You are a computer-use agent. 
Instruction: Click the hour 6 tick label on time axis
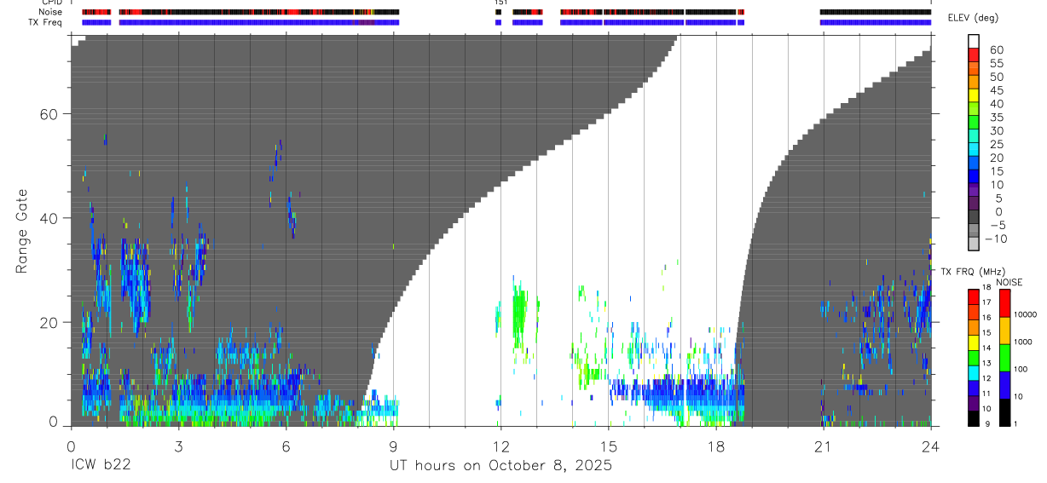point(286,446)
